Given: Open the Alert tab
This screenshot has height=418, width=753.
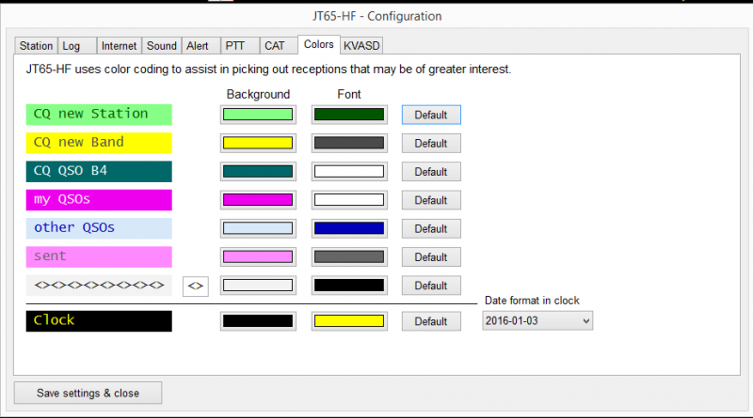Looking at the screenshot, I should point(201,45).
